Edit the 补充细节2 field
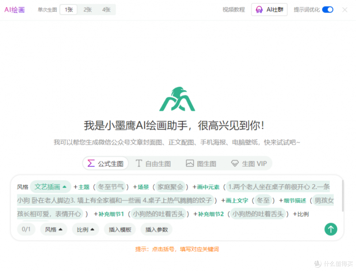The image size is (356, 271). coord(258,214)
